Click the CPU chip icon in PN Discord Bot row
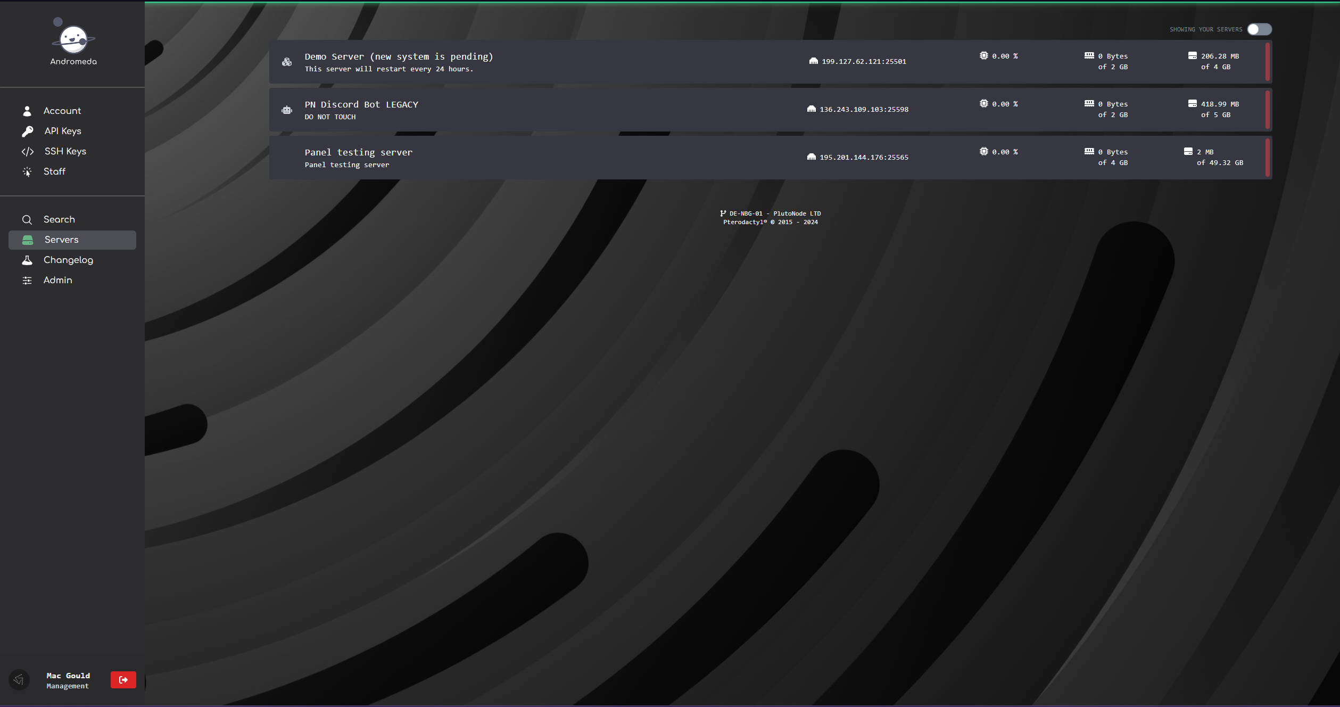The height and width of the screenshot is (707, 1340). [984, 103]
